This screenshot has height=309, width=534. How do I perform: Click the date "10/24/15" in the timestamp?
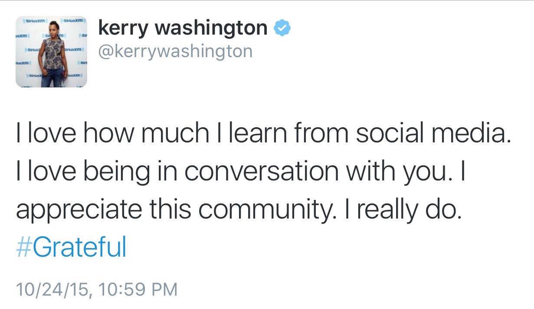tap(50, 289)
